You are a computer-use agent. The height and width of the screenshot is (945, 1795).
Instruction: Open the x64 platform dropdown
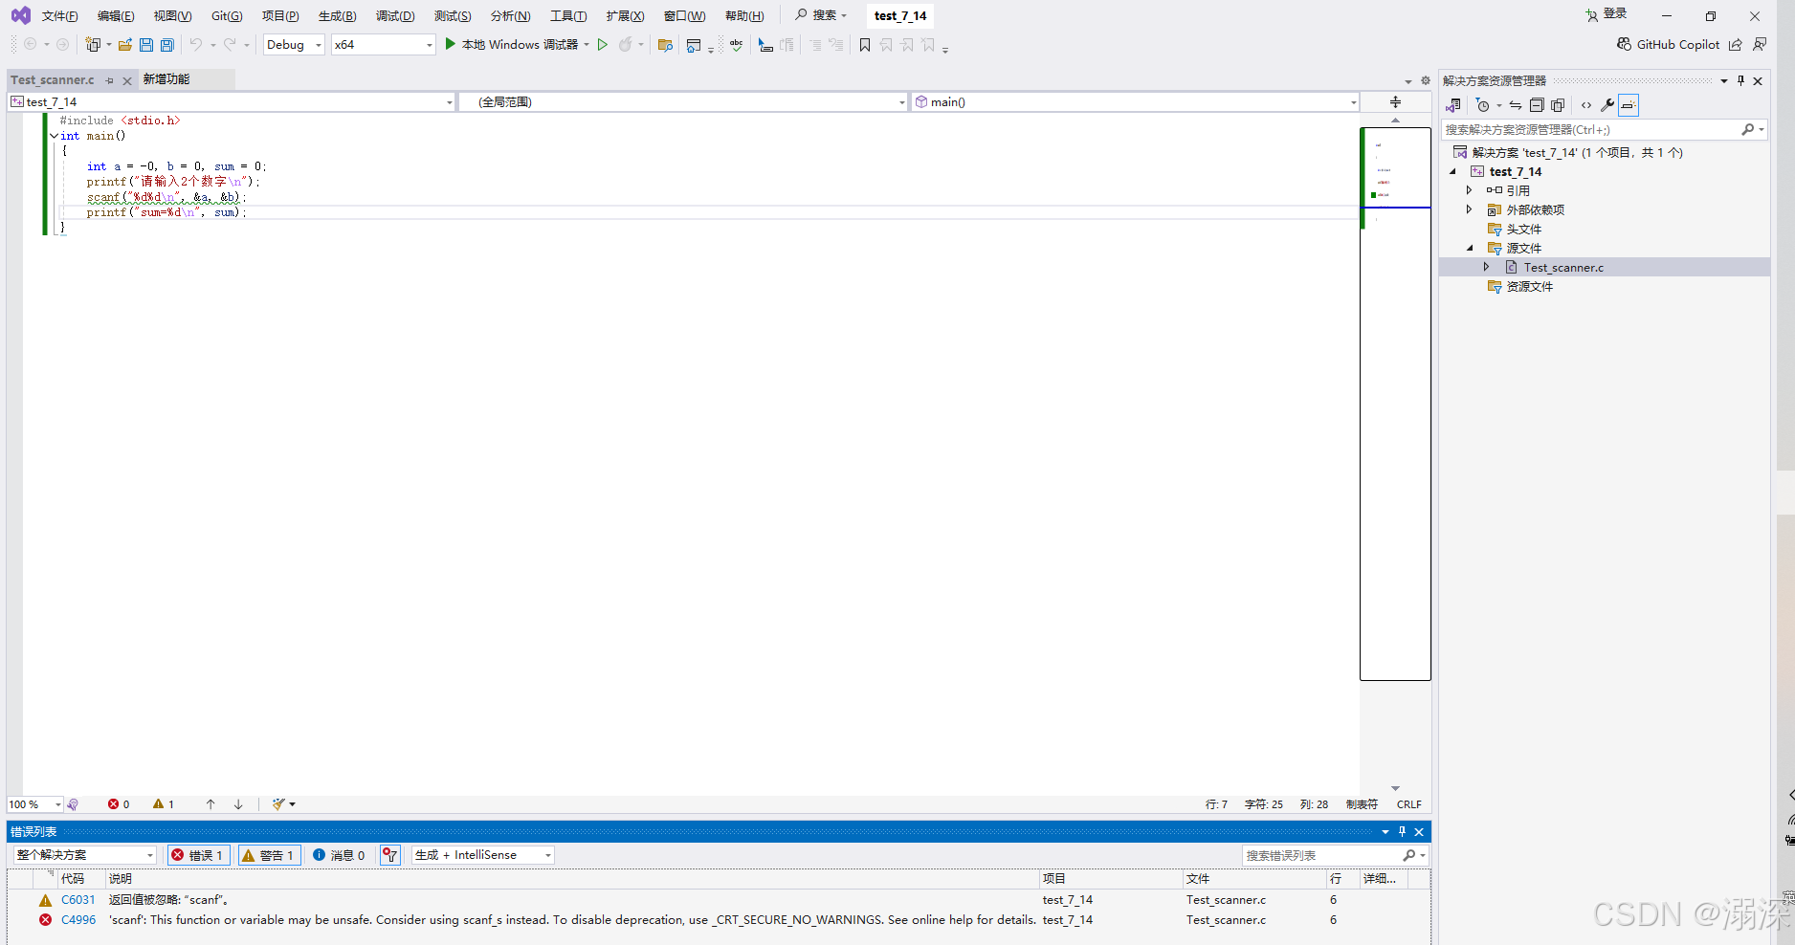[384, 45]
